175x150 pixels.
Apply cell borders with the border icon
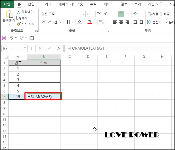pyautogui.click(x=67, y=22)
